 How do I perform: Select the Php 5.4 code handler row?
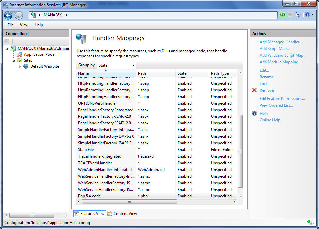pyautogui.click(x=157, y=196)
